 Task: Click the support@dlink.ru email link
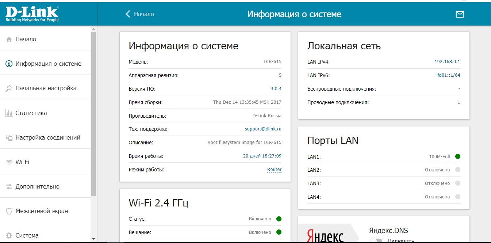click(263, 129)
